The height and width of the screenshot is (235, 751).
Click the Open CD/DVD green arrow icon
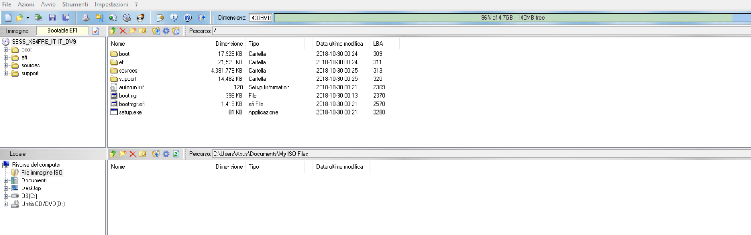coord(38,18)
